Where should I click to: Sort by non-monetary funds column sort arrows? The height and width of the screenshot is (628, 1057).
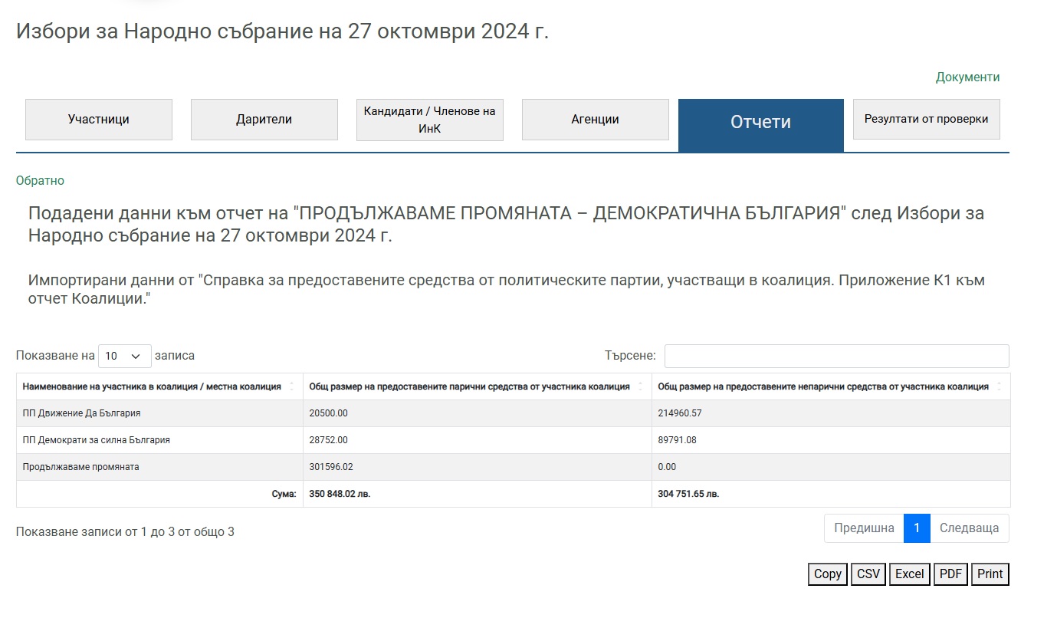pyautogui.click(x=999, y=386)
